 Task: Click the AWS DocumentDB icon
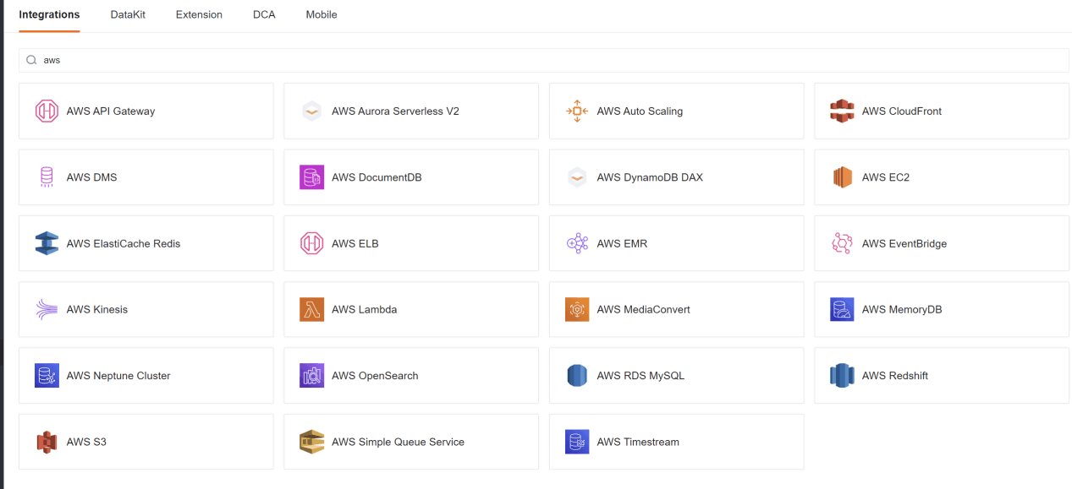(x=312, y=177)
